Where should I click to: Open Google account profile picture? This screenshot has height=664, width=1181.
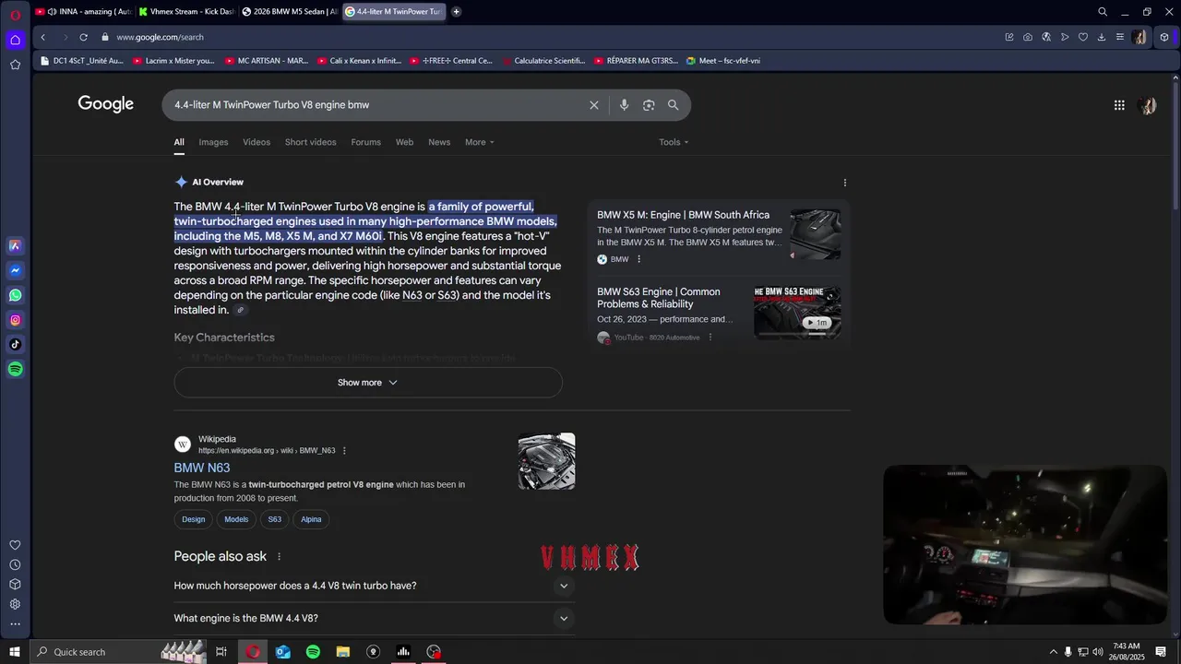pos(1148,105)
